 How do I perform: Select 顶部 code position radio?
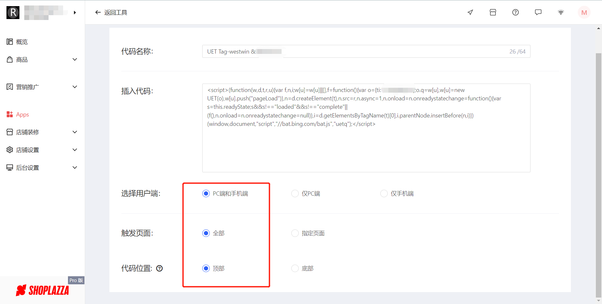tap(206, 268)
